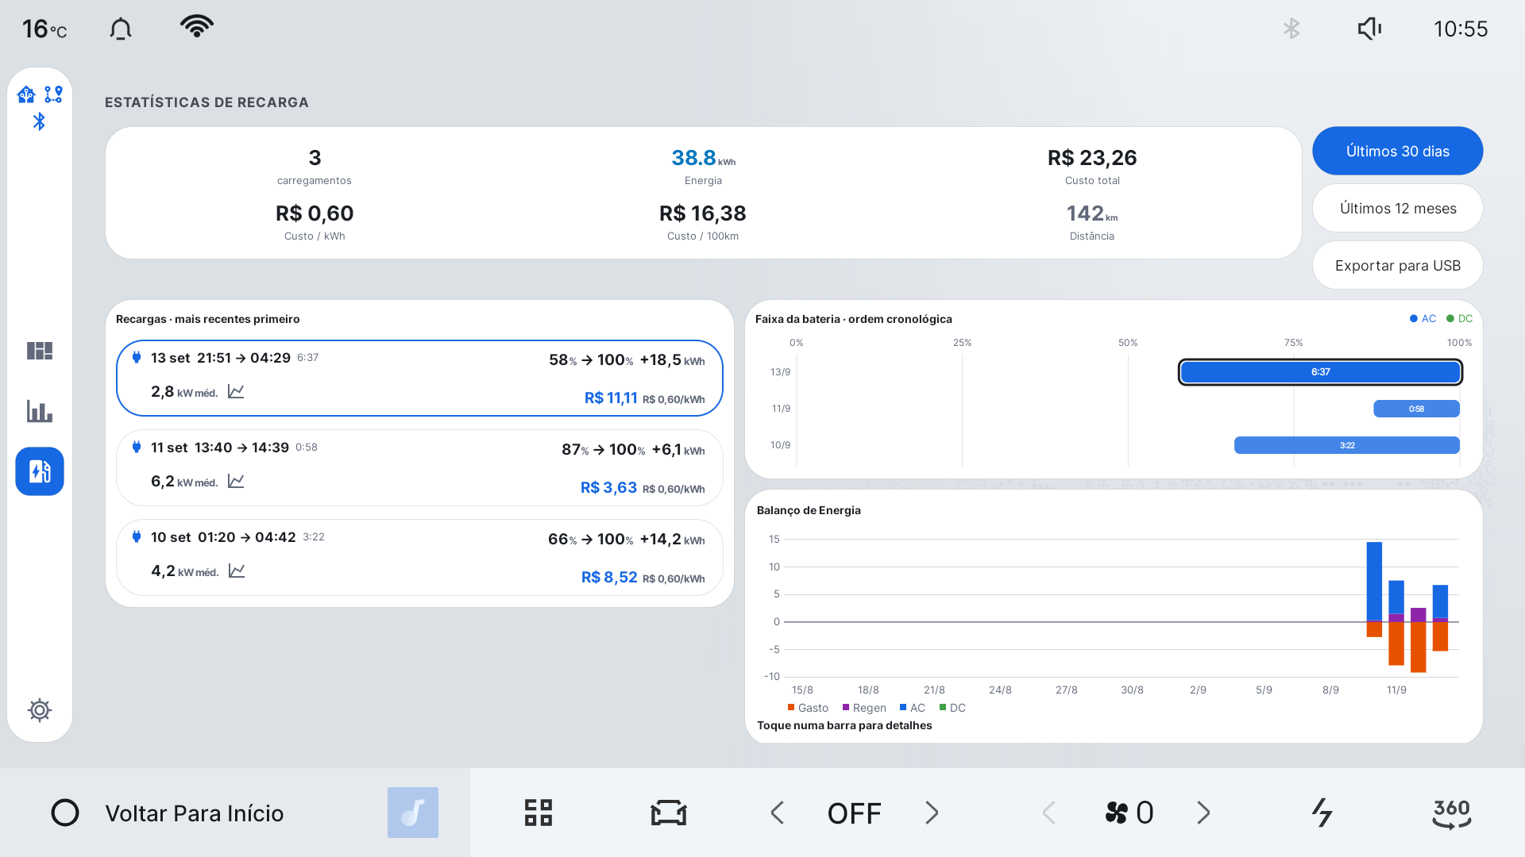Select the 10 set 01:20 charge card
Image resolution: width=1525 pixels, height=857 pixels.
tap(419, 557)
